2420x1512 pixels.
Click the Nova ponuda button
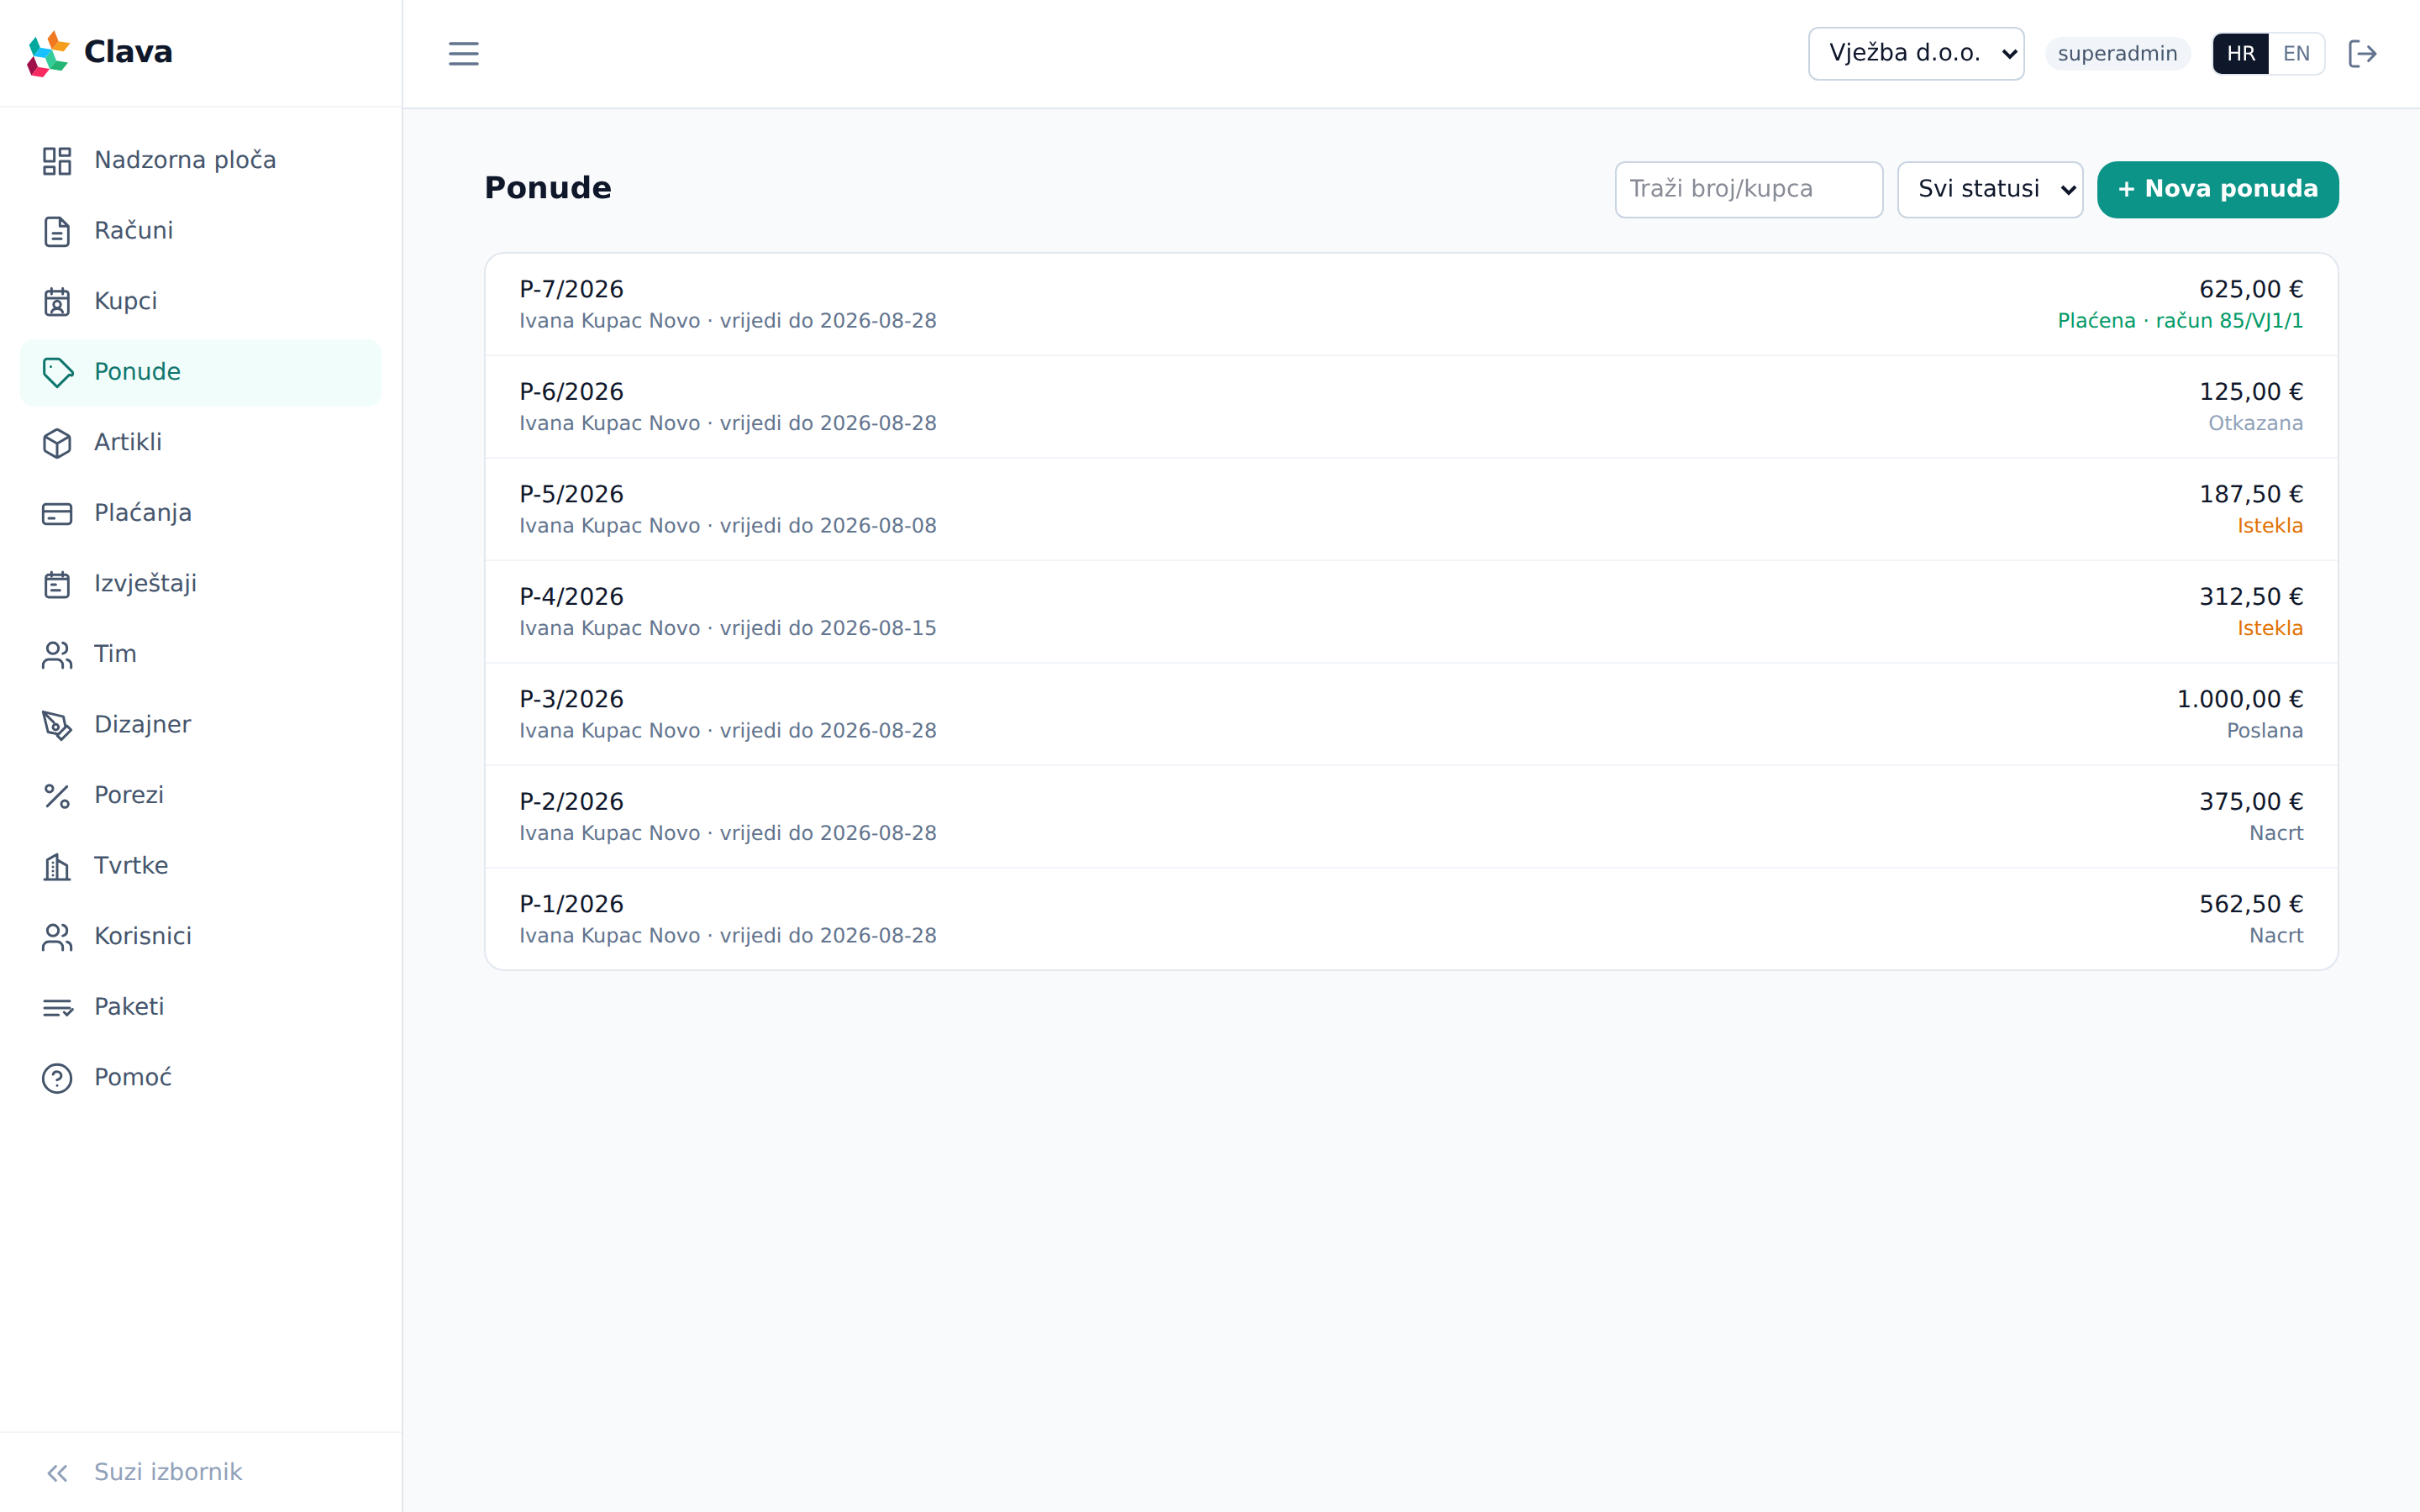pos(2217,189)
